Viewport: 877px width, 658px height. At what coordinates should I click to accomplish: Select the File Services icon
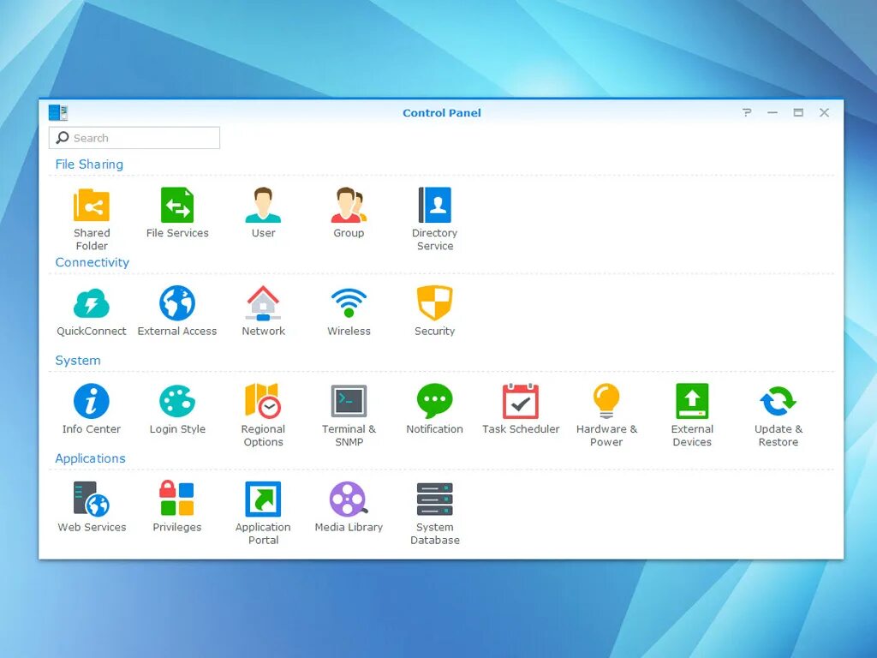click(x=177, y=206)
